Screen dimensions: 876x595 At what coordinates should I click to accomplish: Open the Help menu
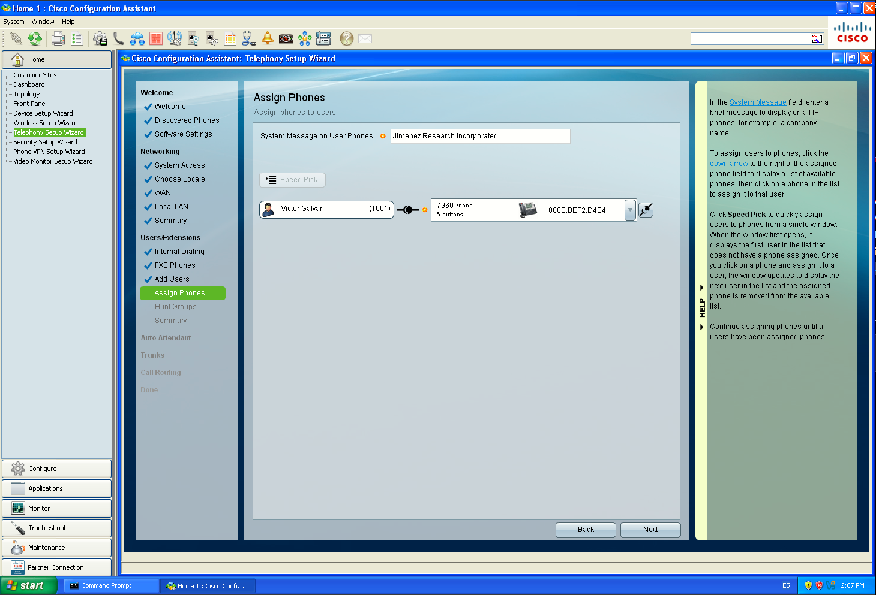tap(68, 22)
